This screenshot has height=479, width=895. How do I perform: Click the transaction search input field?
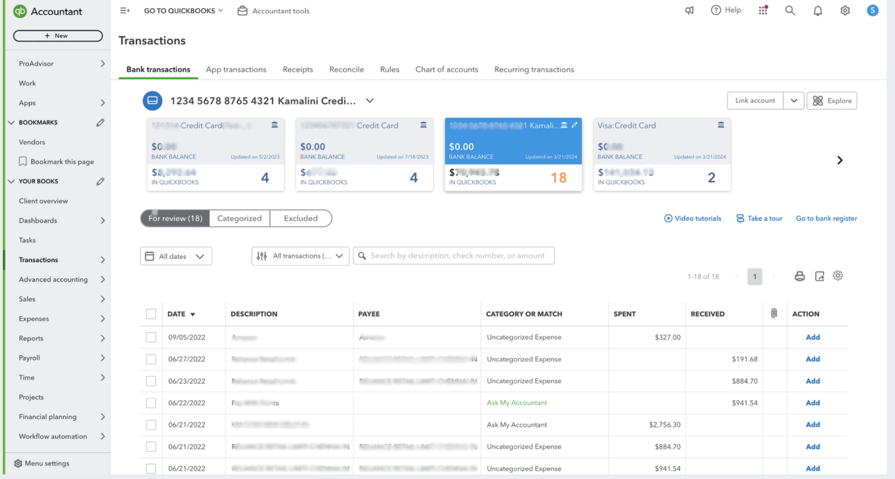[x=454, y=256]
